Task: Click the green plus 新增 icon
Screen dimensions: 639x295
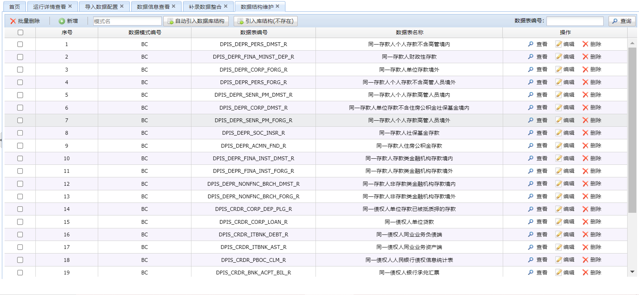Action: tap(62, 21)
